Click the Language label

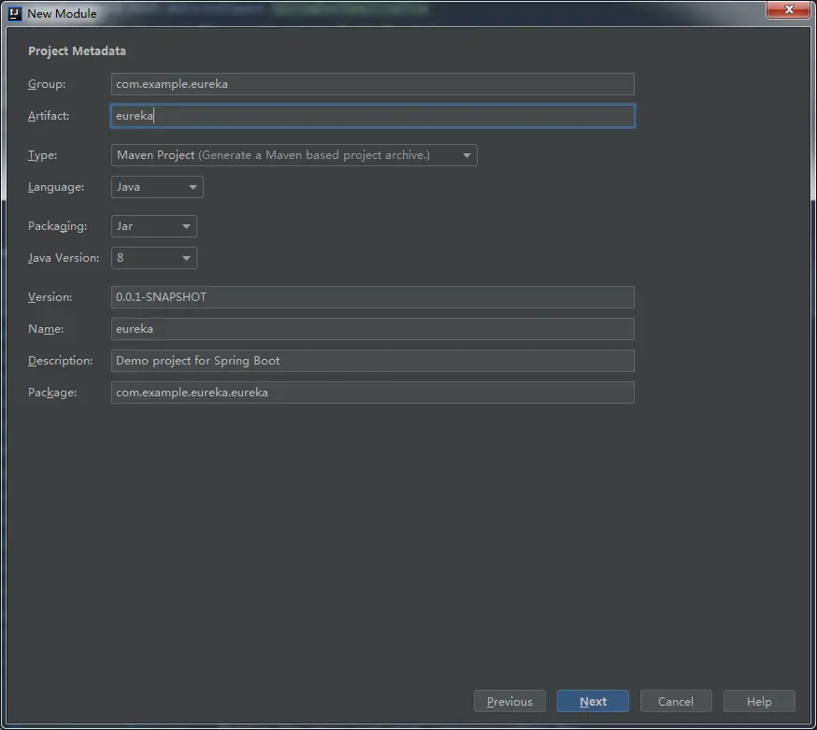click(56, 187)
